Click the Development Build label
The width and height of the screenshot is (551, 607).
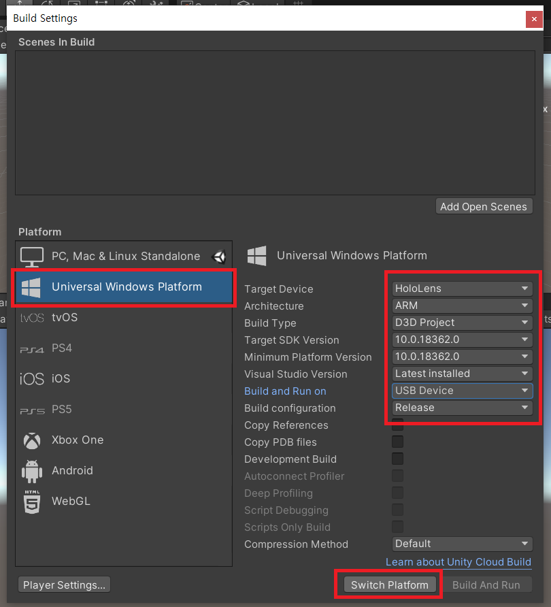tap(290, 459)
